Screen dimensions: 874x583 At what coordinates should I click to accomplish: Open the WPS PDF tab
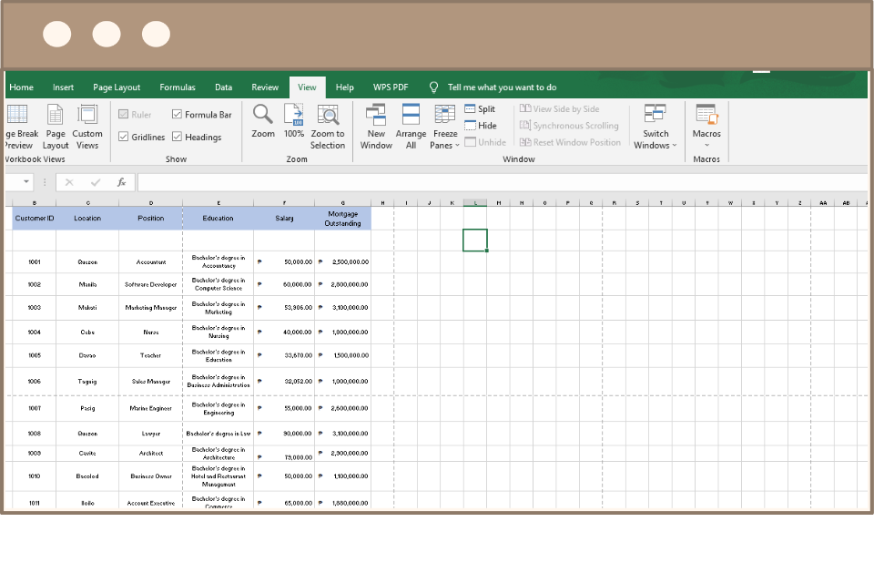(391, 87)
